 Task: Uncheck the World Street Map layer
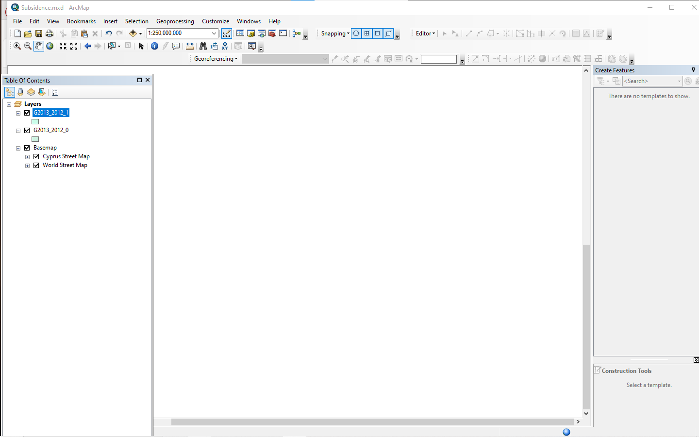(36, 165)
